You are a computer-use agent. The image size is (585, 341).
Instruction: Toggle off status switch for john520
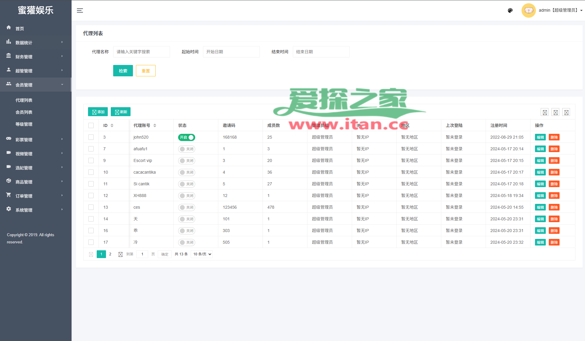pyautogui.click(x=187, y=137)
